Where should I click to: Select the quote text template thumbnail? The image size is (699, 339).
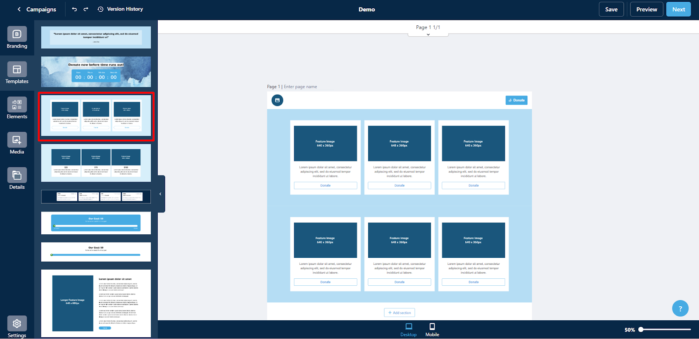tap(96, 37)
